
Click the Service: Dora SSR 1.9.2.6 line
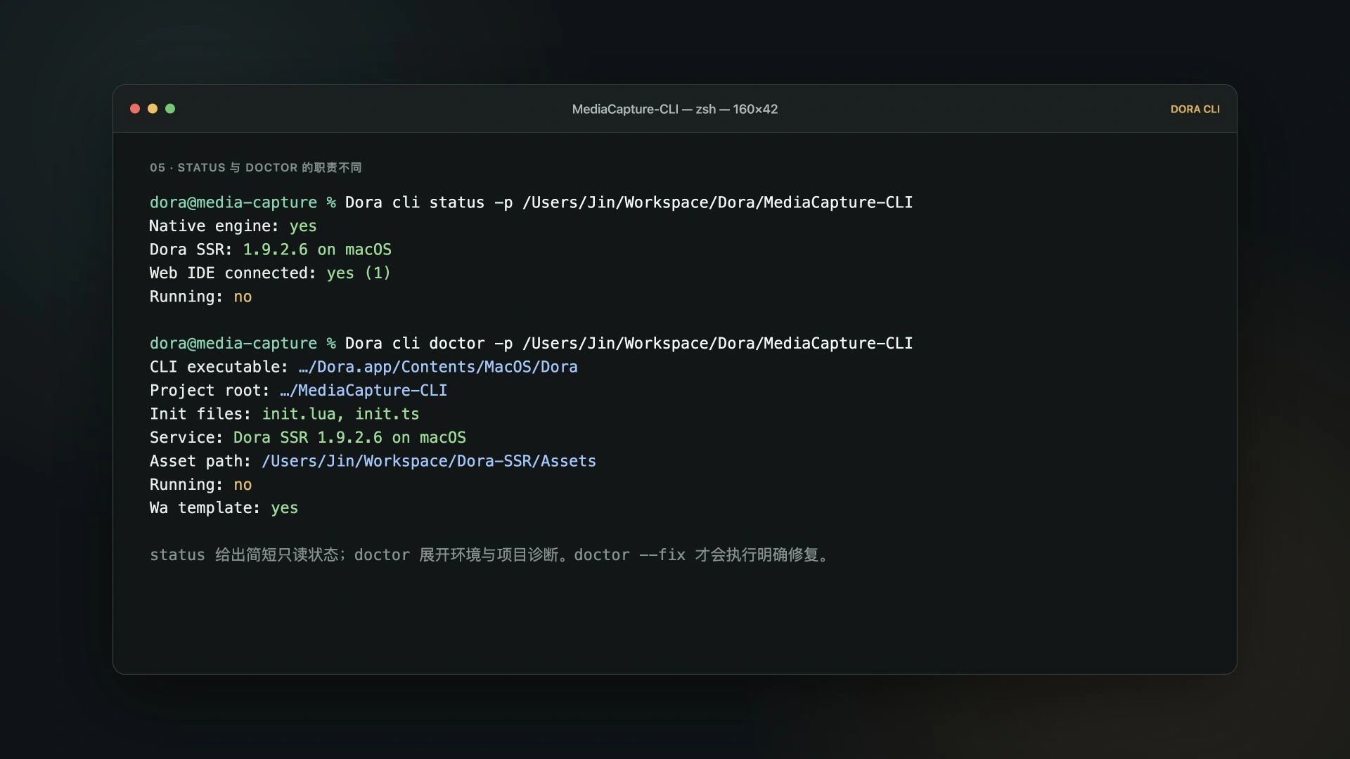(307, 438)
